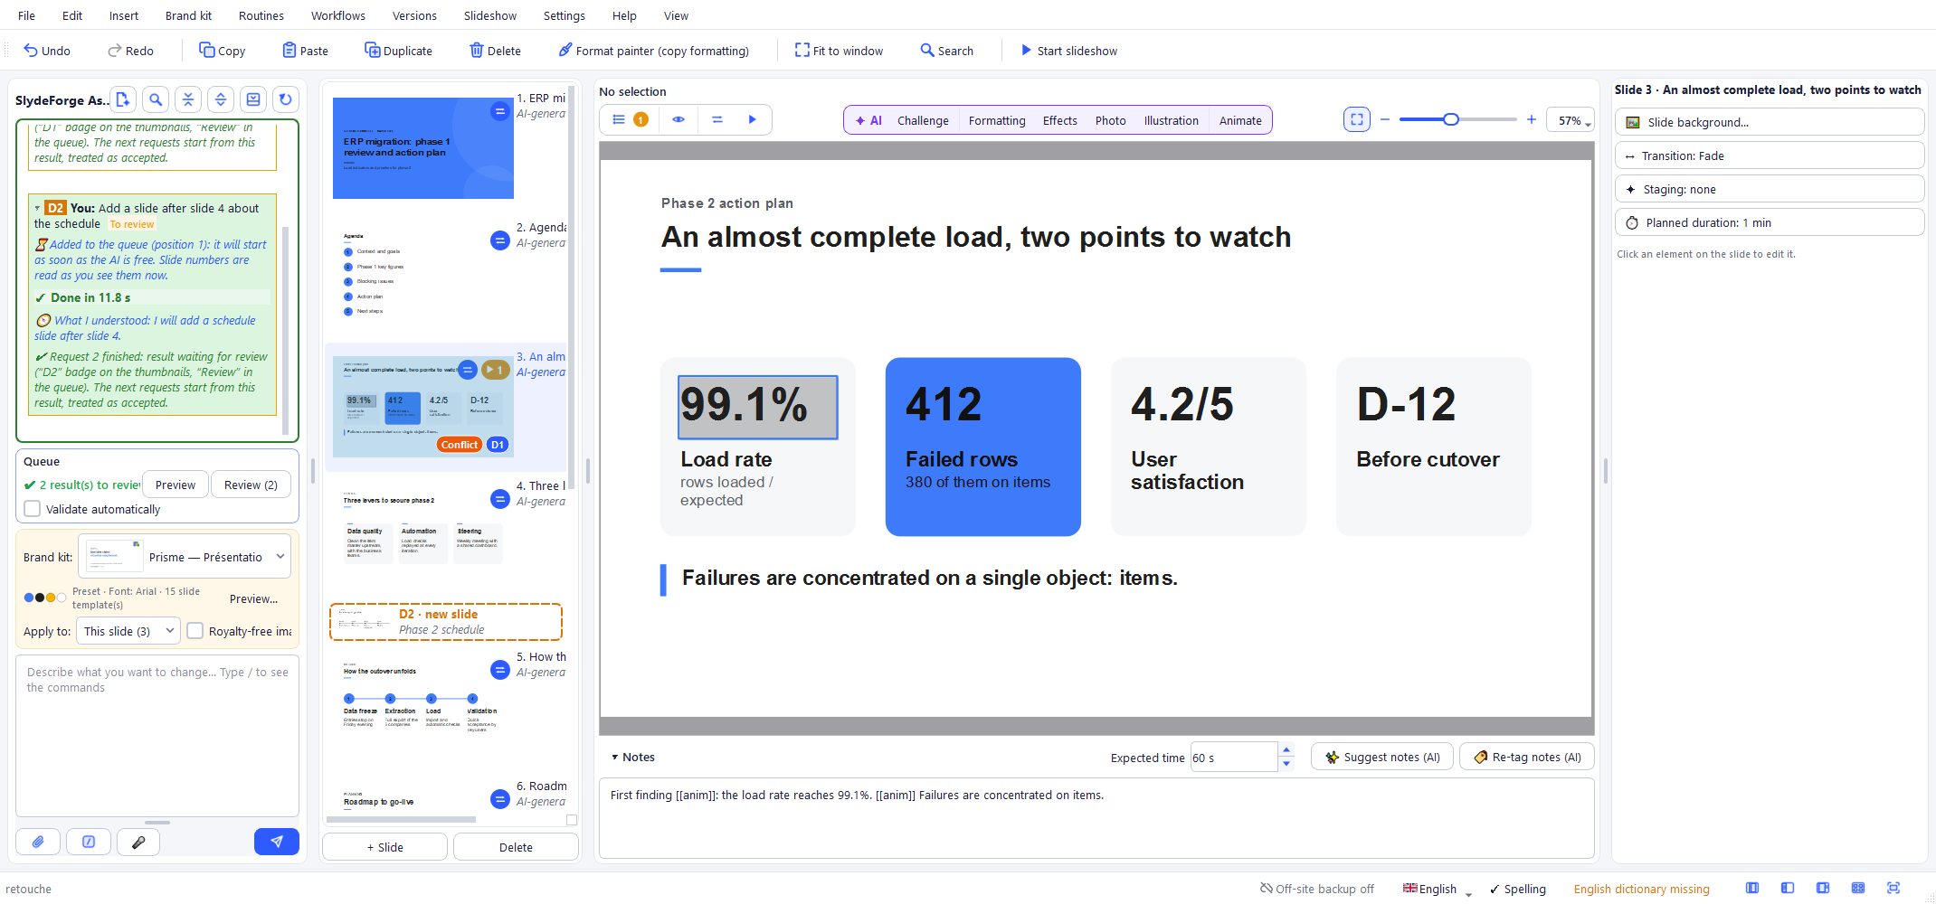
Task: Open the English language dropdown
Action: 1438,889
